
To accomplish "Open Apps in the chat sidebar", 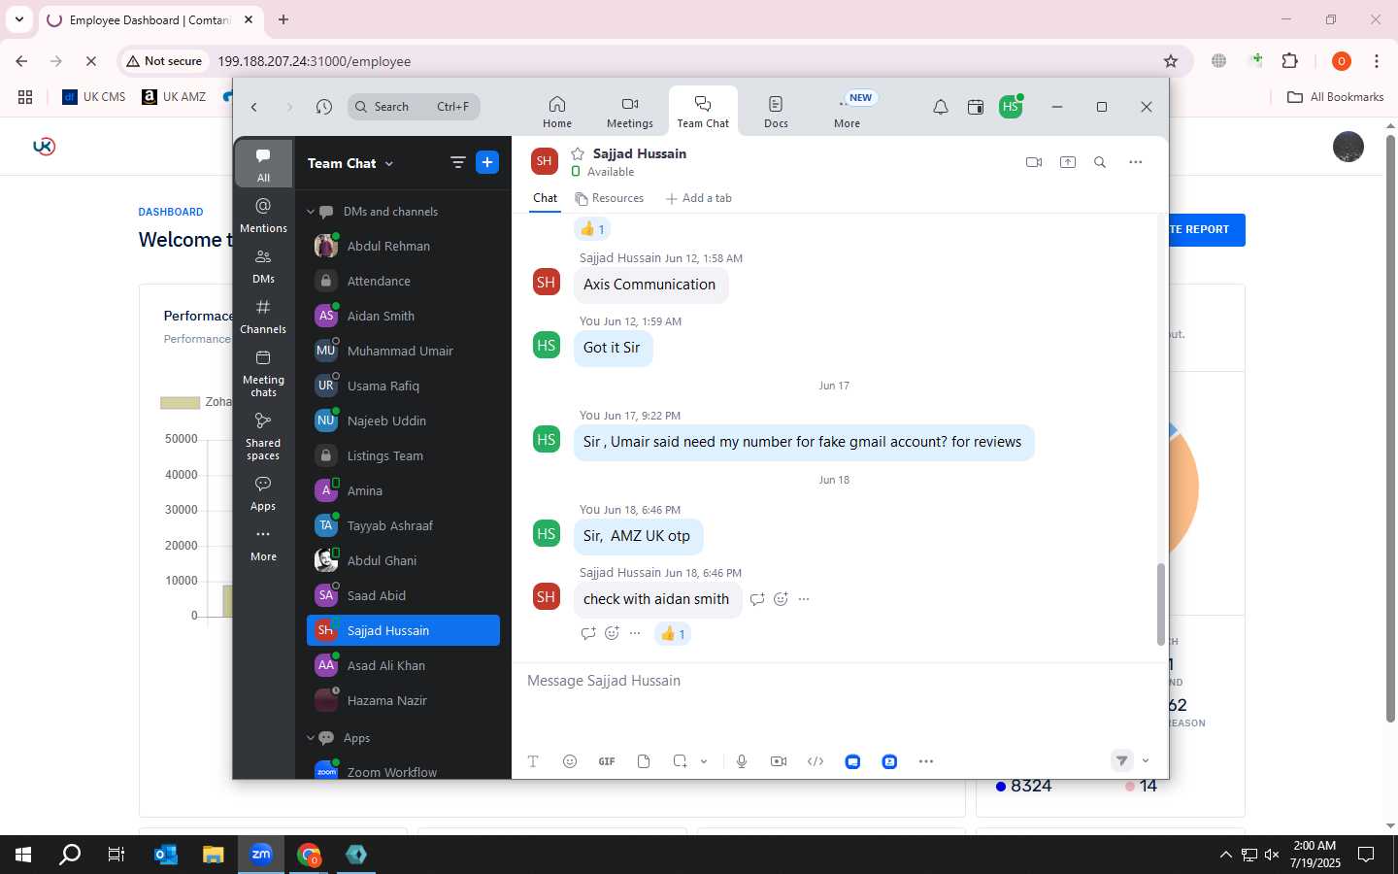I will point(263,492).
